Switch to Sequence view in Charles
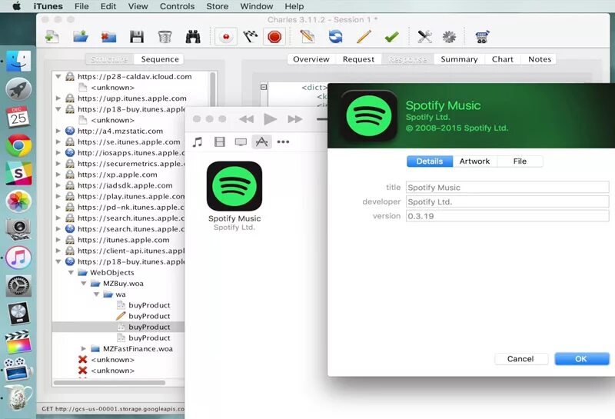Viewport: 615px width, 419px height. (x=160, y=59)
